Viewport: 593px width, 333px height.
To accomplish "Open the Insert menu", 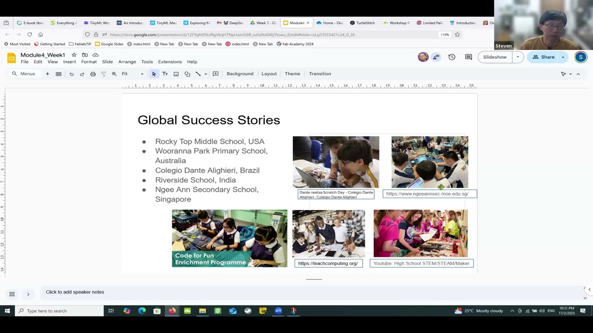I will [69, 62].
